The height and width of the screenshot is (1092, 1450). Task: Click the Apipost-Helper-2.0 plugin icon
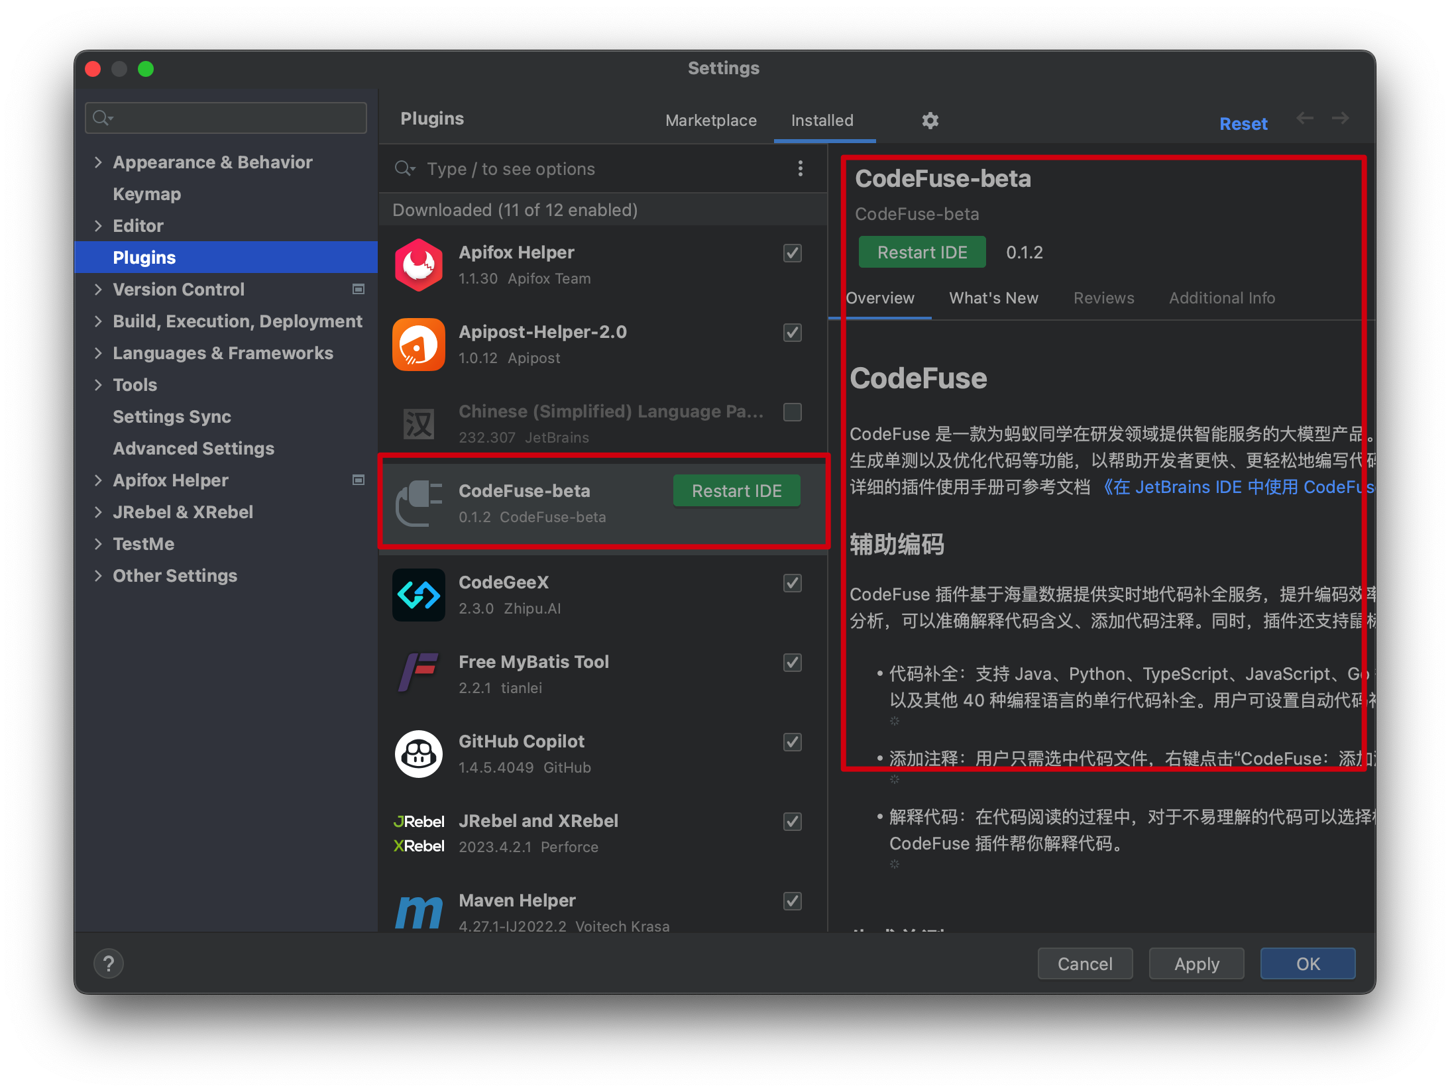(x=419, y=345)
